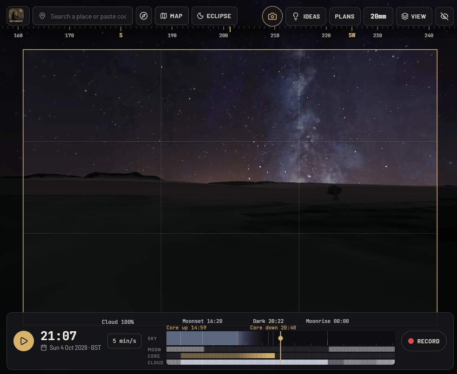Click the calendar icon beside the date
This screenshot has height=374, width=457.
[x=44, y=348]
